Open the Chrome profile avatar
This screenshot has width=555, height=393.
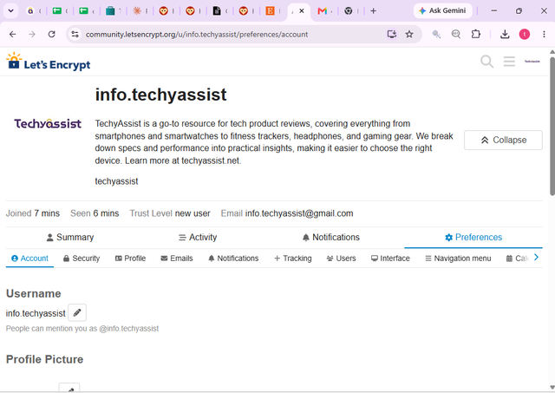click(x=525, y=35)
